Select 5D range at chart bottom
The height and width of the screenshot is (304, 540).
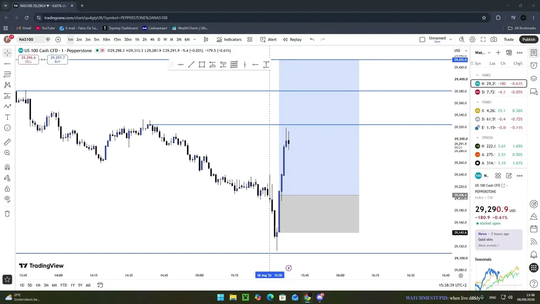tap(30, 285)
